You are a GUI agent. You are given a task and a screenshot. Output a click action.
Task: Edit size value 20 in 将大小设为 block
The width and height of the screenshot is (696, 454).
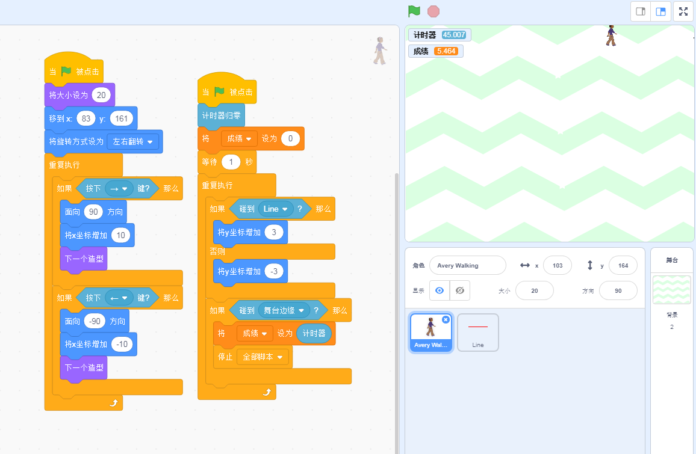[101, 95]
